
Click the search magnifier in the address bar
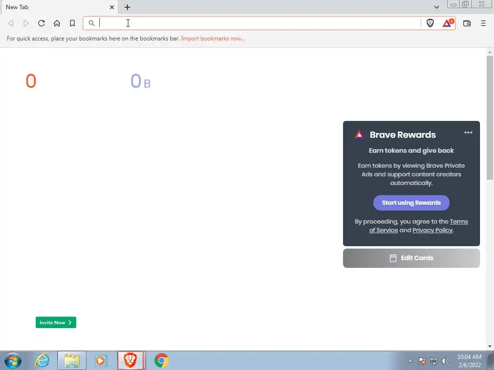91,23
